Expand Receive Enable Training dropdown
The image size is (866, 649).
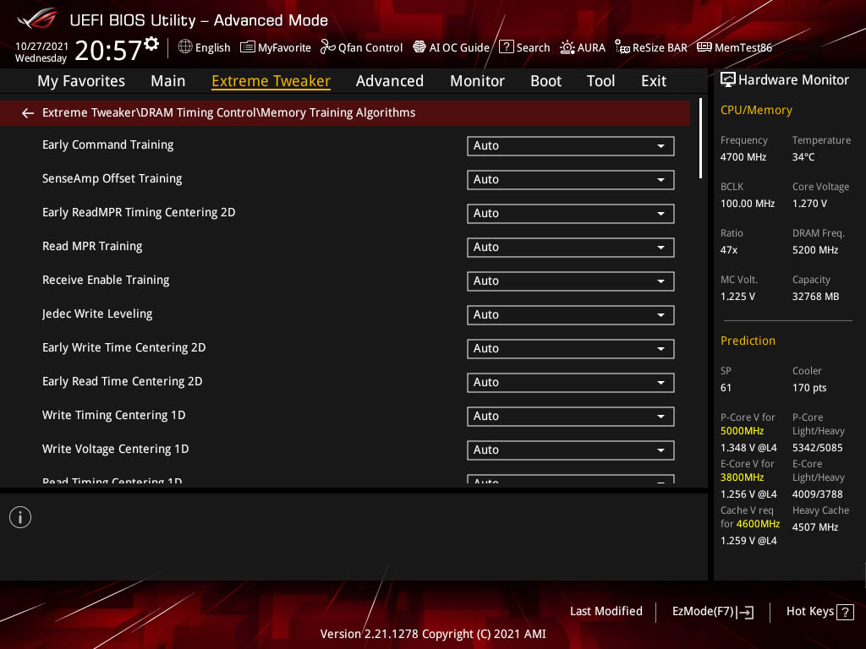571,281
